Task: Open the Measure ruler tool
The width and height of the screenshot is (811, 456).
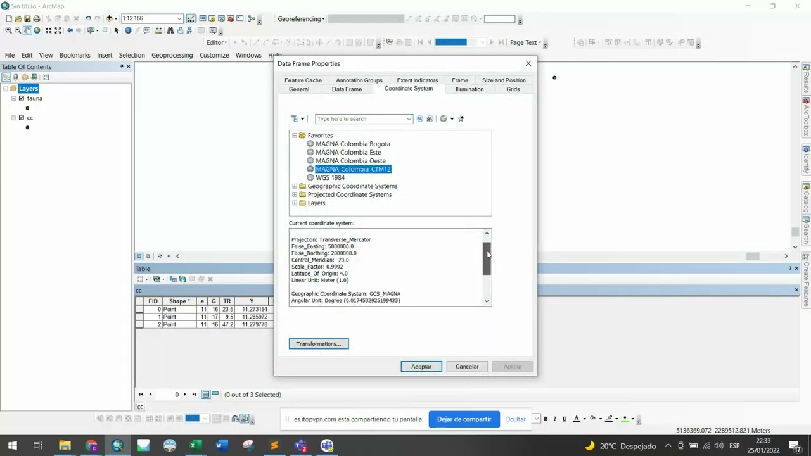Action: coord(158,30)
